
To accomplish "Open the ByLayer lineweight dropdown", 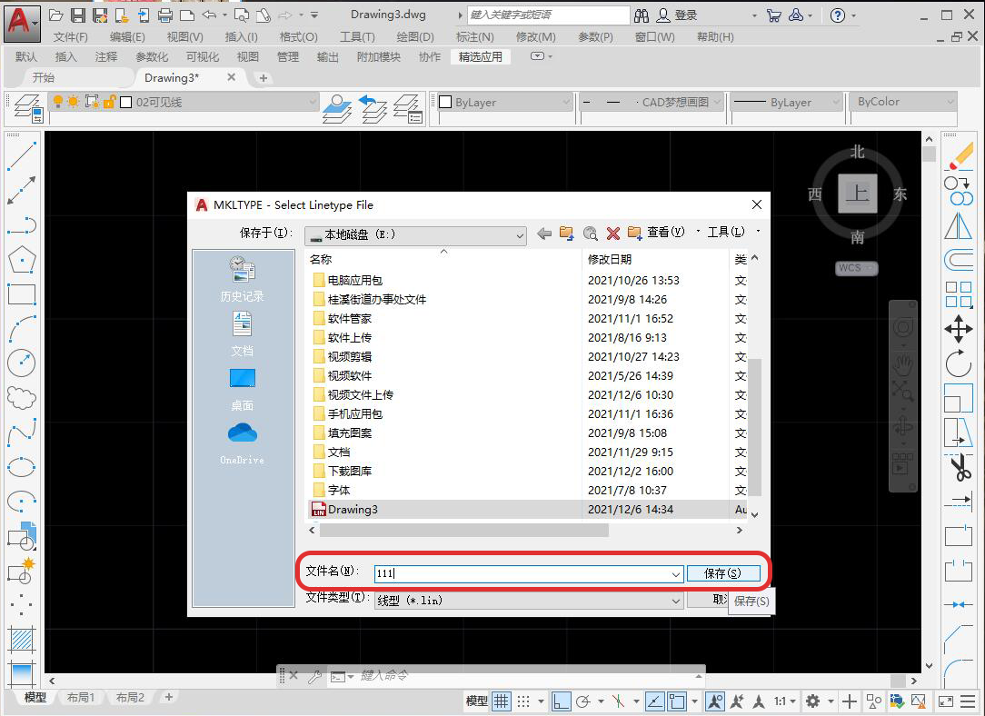I will pyautogui.click(x=836, y=102).
